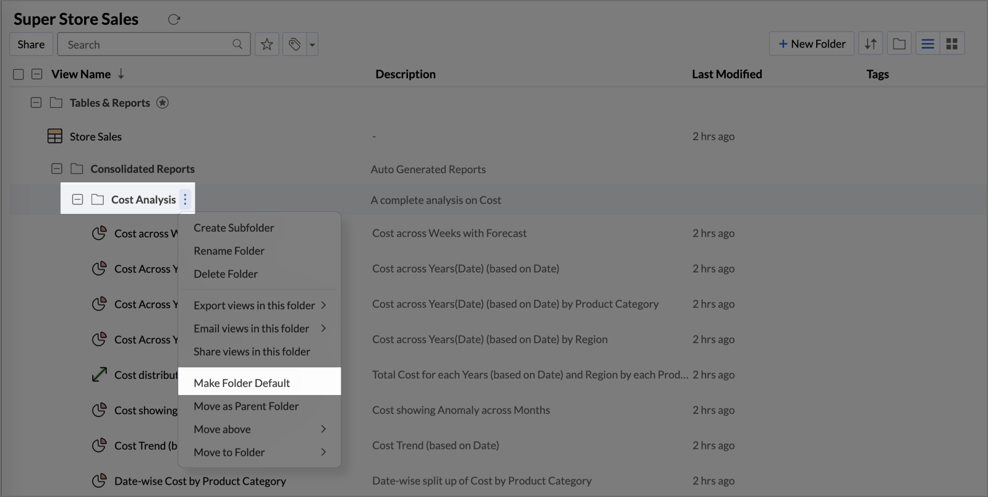Collapse all using the header minus box

pyautogui.click(x=37, y=74)
